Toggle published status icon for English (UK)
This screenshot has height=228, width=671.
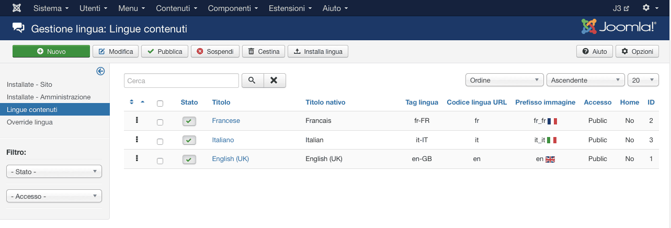point(189,159)
